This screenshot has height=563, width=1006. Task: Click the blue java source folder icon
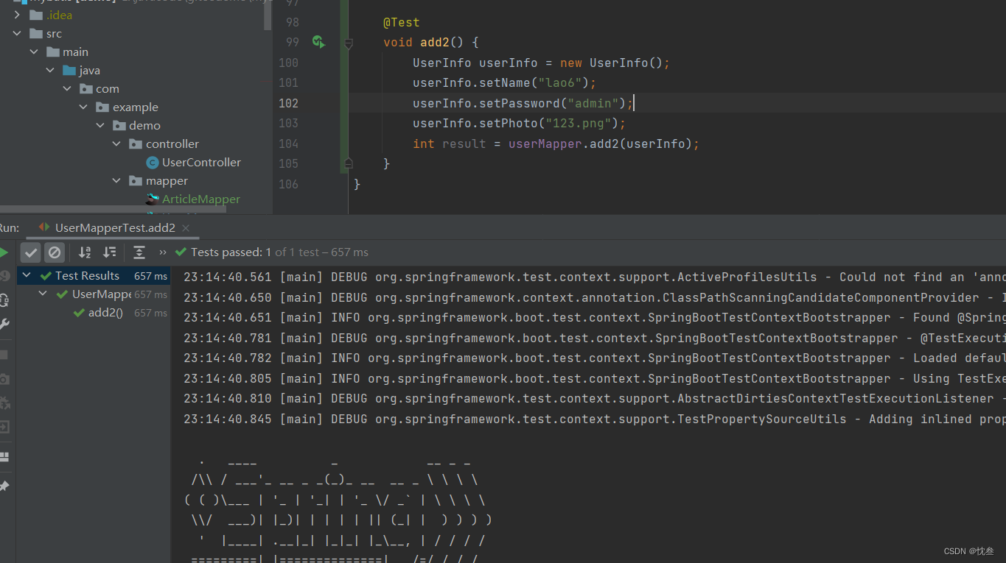pos(69,70)
